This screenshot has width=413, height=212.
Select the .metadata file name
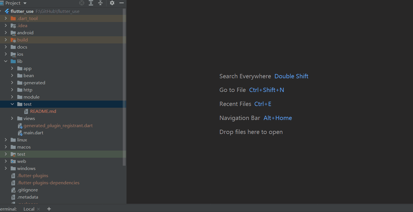tap(28, 197)
